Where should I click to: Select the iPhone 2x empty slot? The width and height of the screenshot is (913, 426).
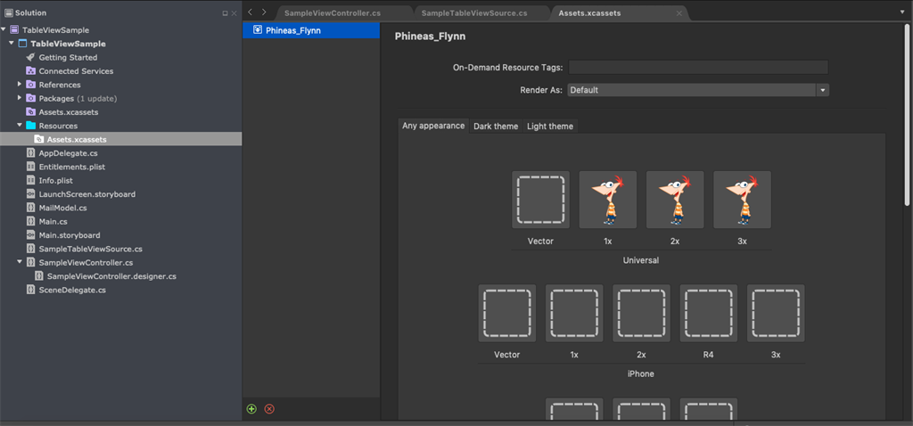click(x=642, y=313)
